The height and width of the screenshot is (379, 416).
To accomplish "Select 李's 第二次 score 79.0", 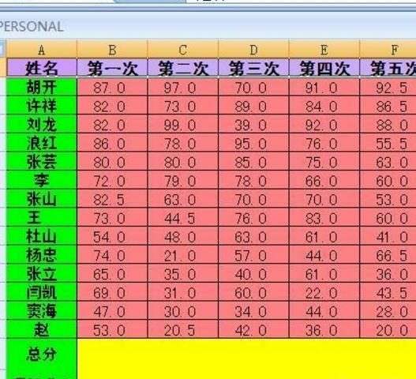I will tap(183, 180).
